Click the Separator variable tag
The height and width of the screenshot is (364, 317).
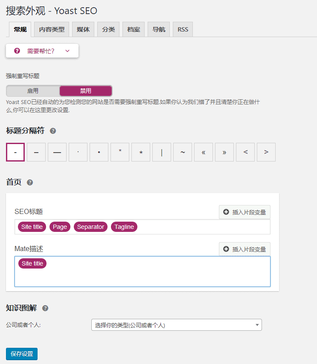[90, 227]
